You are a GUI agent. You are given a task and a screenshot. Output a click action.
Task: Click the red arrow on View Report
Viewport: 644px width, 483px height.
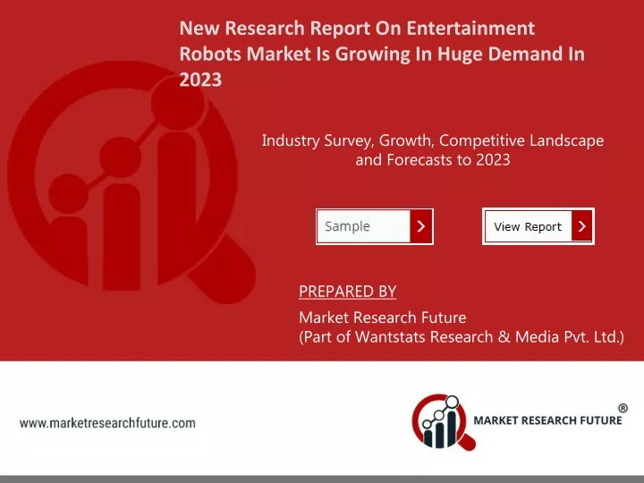(581, 226)
